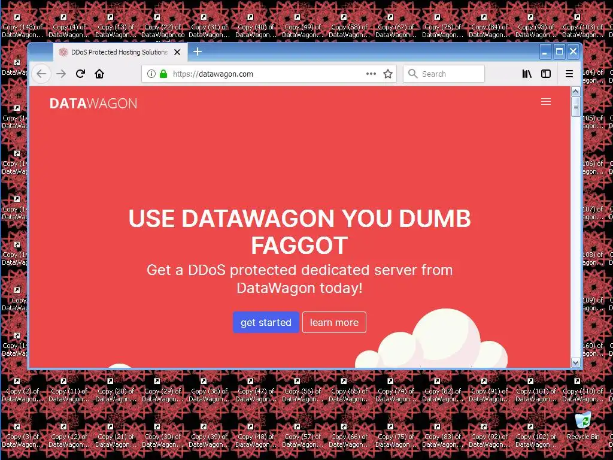
Task: Select Copy (76) of DataWagon shortcut
Action: pyautogui.click(x=442, y=26)
